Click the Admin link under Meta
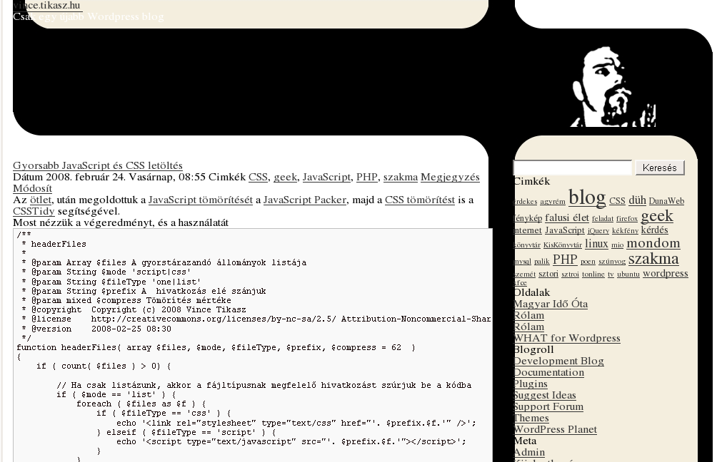Screen dimensions: 722x462 point(529,452)
